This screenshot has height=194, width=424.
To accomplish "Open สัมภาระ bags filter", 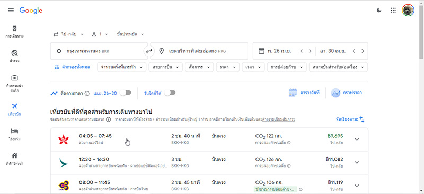I will [199, 67].
